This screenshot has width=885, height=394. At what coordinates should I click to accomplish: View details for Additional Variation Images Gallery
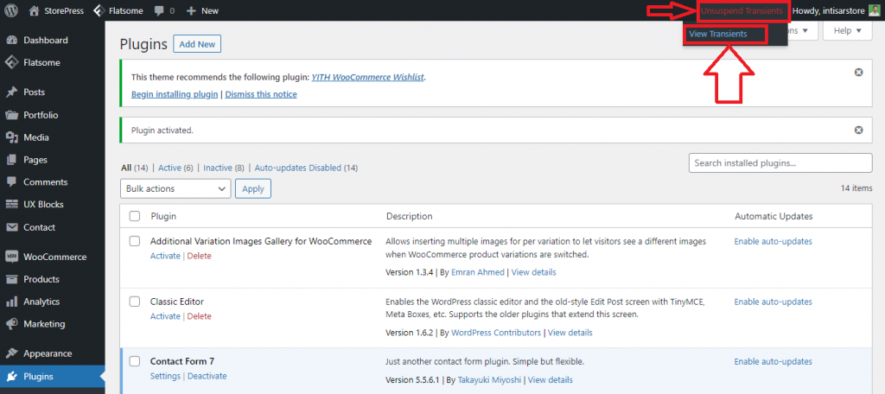(x=533, y=272)
